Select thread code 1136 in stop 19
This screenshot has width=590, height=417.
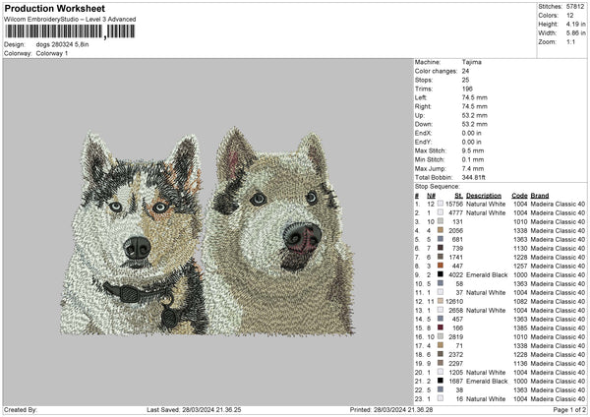pos(520,364)
